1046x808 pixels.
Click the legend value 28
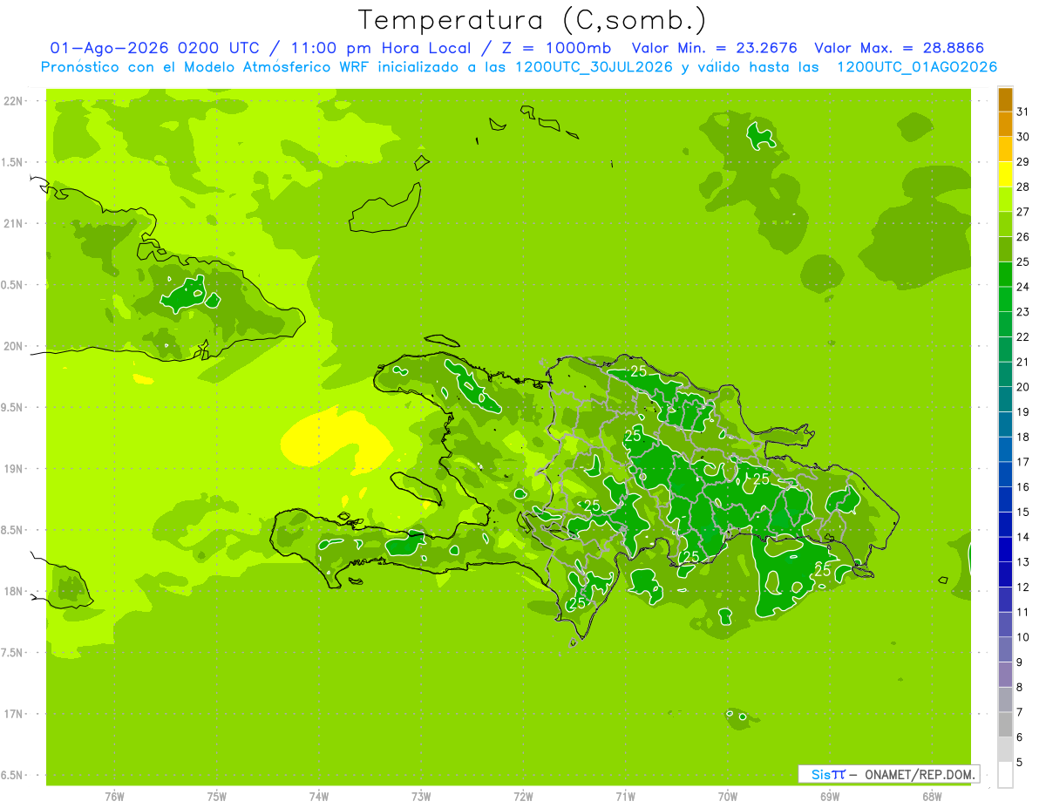[1023, 187]
